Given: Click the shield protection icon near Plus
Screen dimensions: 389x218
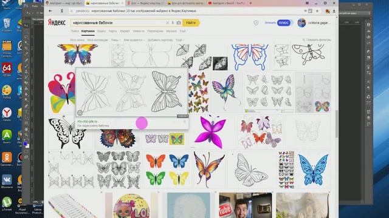Looking at the screenshot, I should pyautogui.click(x=256, y=23).
